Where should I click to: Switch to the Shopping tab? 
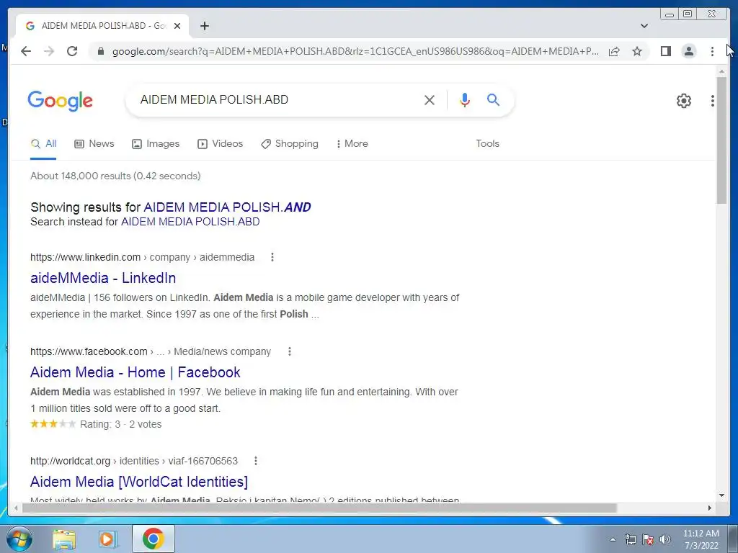(x=290, y=144)
